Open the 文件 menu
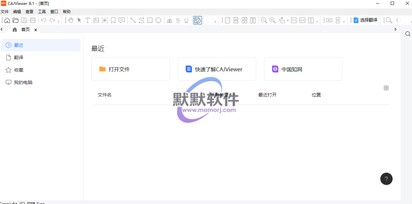Screen dimensions: 412x204 click(x=4, y=12)
